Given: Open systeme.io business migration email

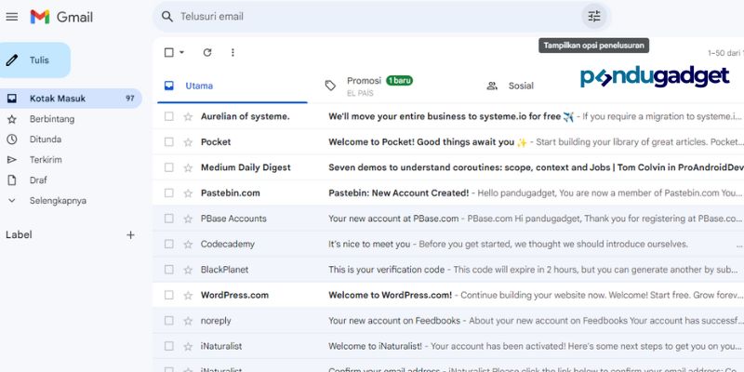Looking at the screenshot, I should (x=448, y=116).
